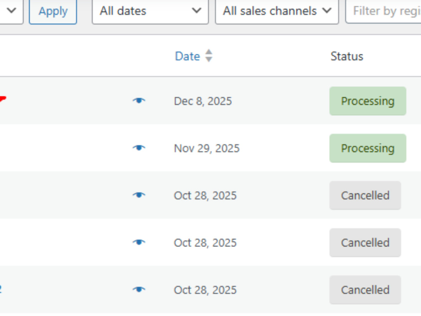Sort orders with Date arrows icon
The height and width of the screenshot is (316, 421).
(209, 56)
